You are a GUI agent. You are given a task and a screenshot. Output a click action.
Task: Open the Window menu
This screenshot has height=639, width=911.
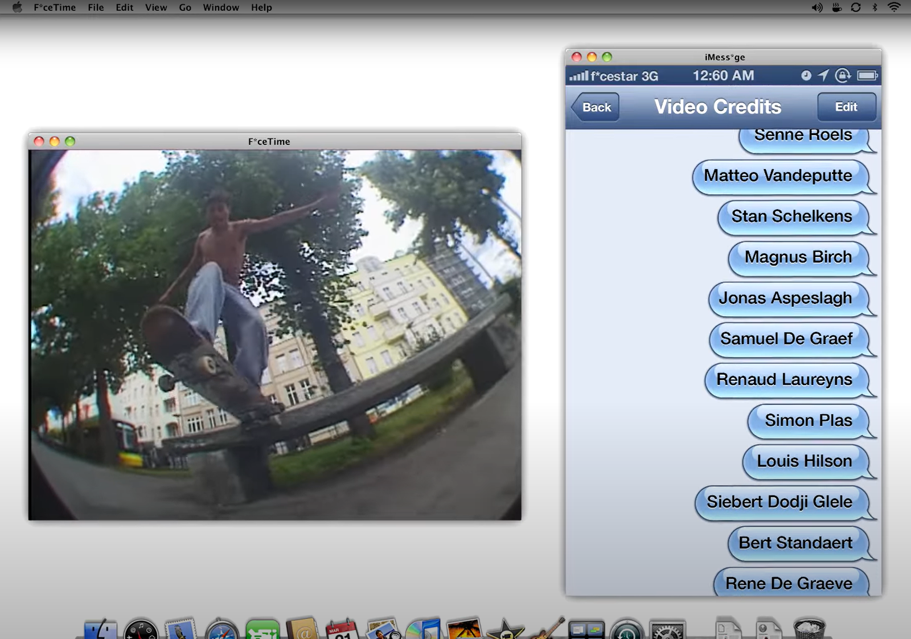pos(221,7)
